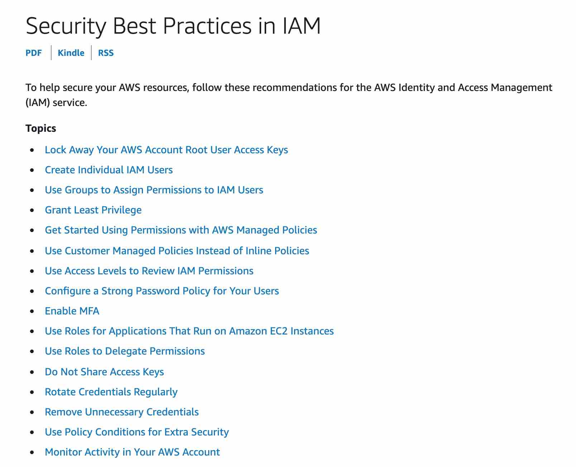The width and height of the screenshot is (576, 467).
Task: Go to Configure a Strong Password Policy
Action: tap(162, 291)
